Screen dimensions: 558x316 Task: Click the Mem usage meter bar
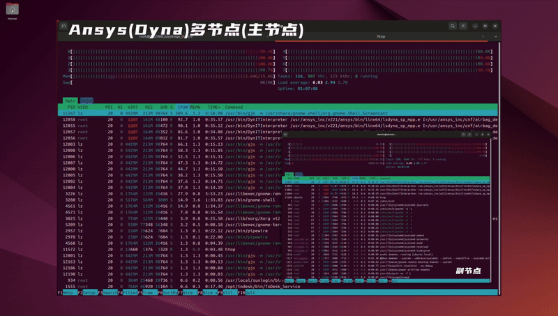click(x=169, y=76)
